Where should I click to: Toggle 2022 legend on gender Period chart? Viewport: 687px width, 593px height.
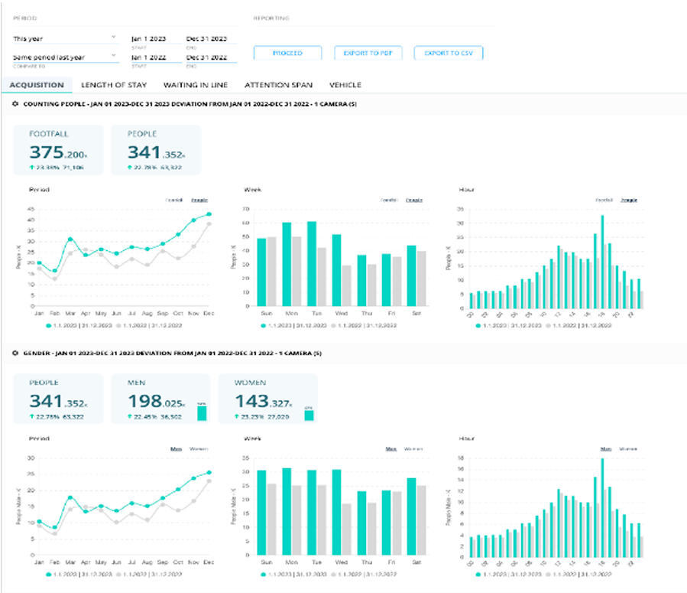(x=149, y=574)
